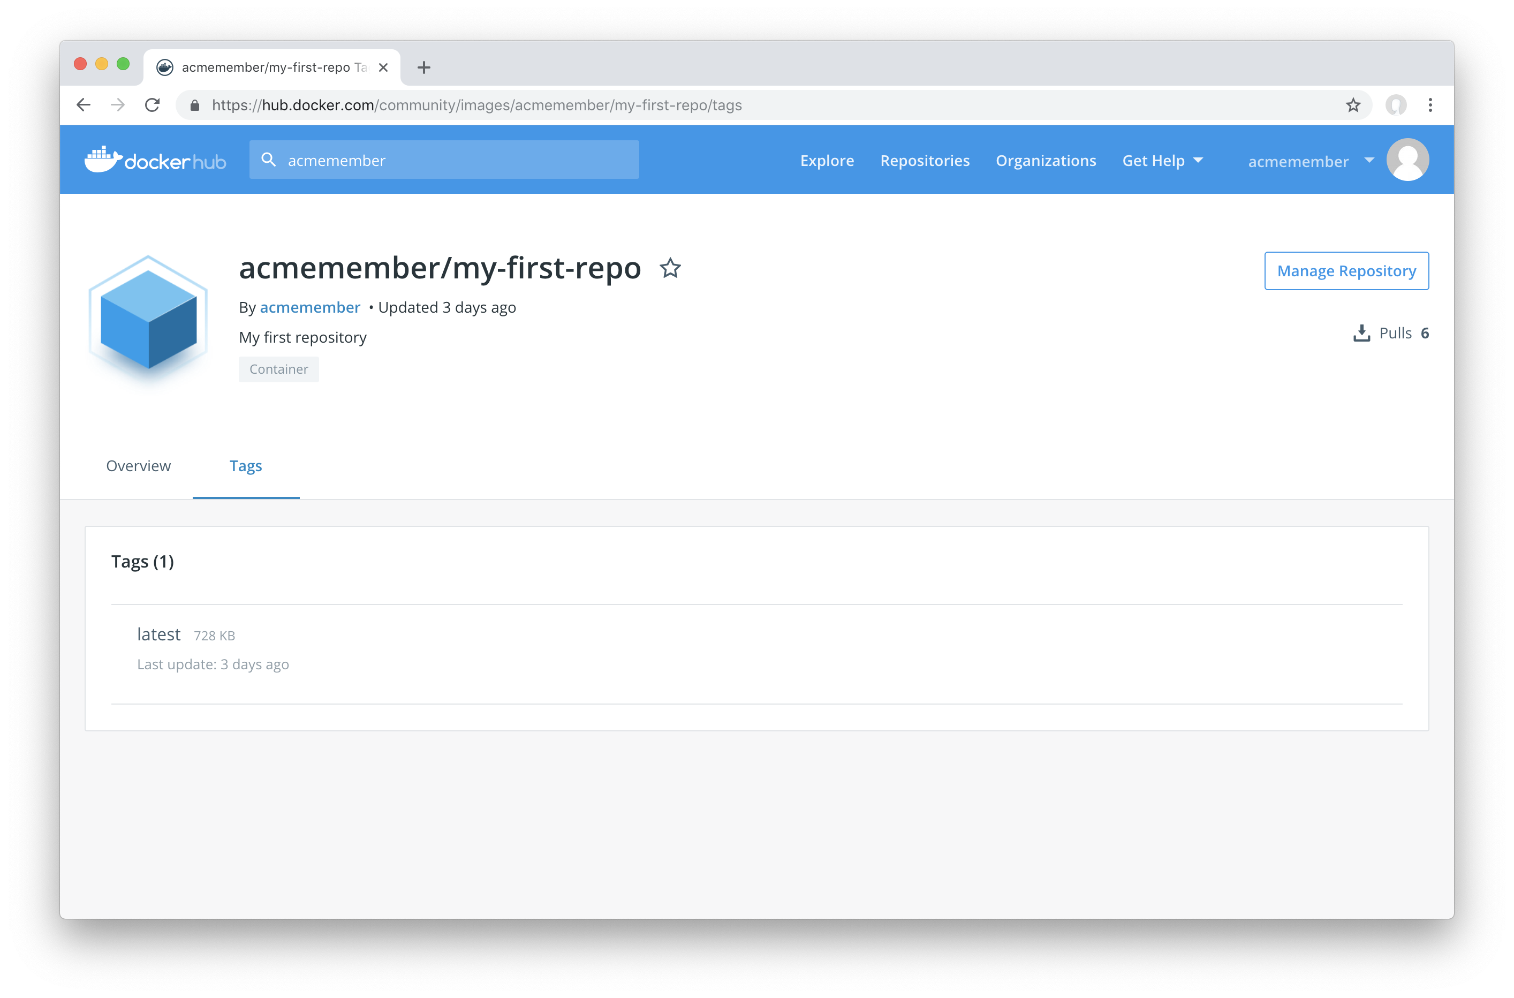Open the Explore section in the navbar

[827, 161]
